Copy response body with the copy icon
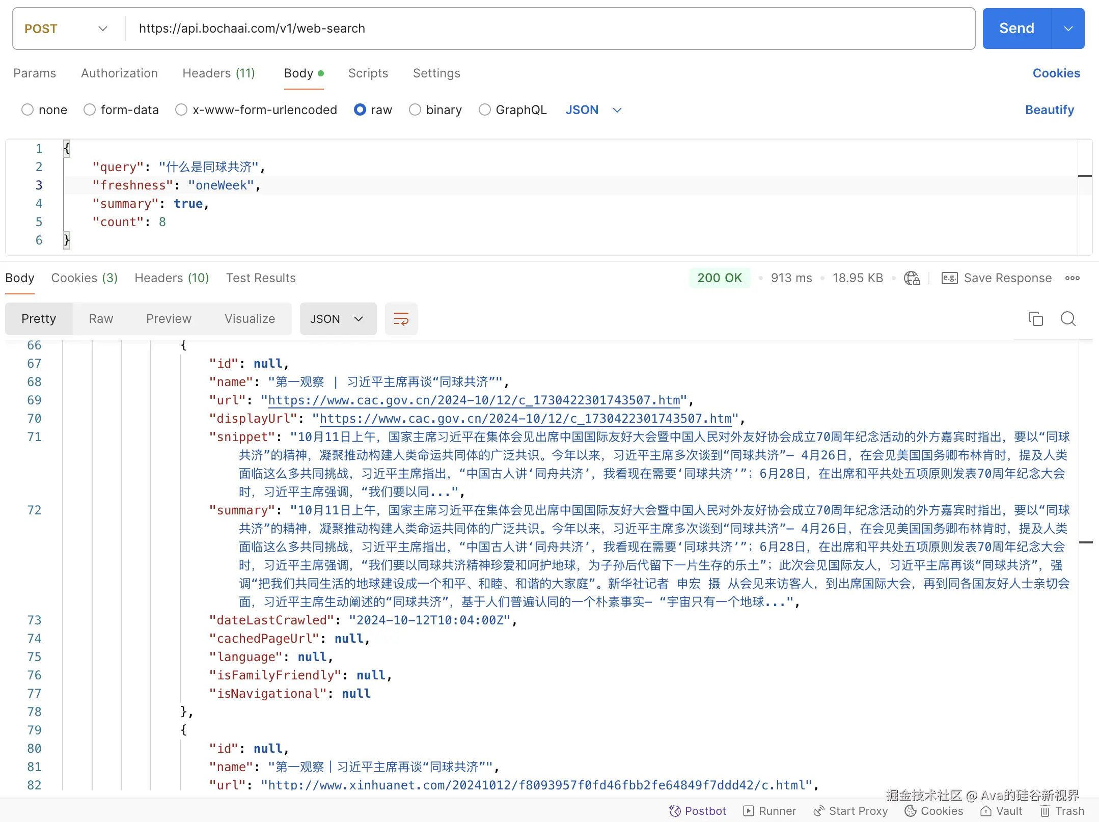 (1035, 319)
